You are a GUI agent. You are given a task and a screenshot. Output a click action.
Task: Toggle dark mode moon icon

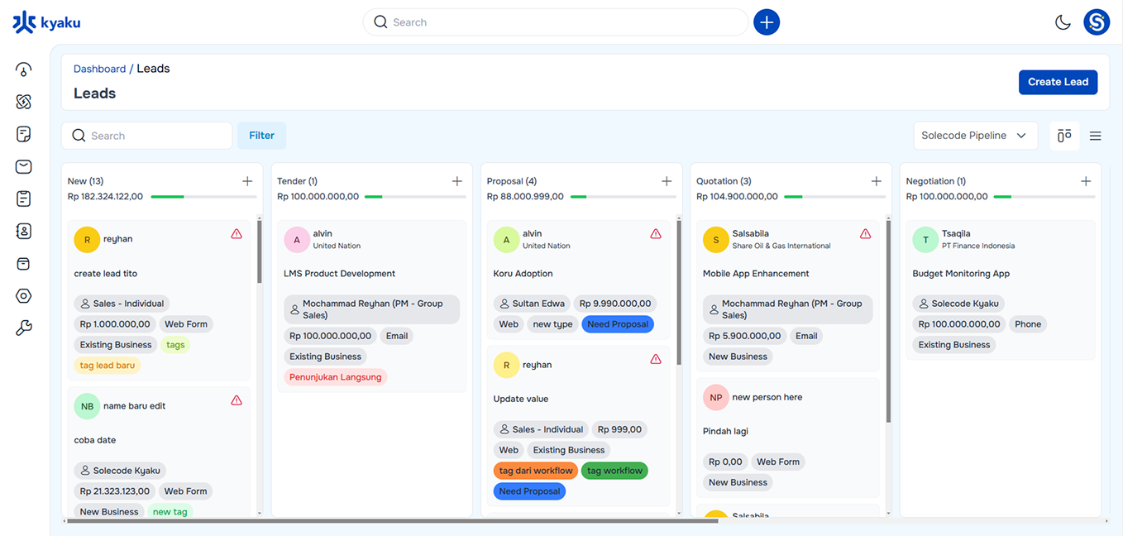(1063, 22)
